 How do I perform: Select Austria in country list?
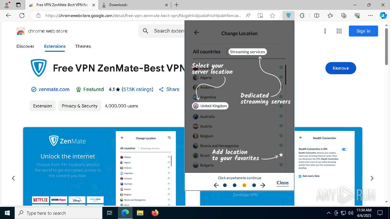(x=202, y=126)
